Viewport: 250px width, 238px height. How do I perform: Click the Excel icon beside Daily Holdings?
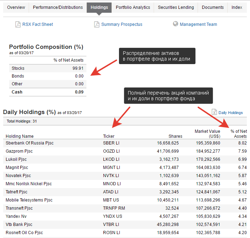pos(214,112)
